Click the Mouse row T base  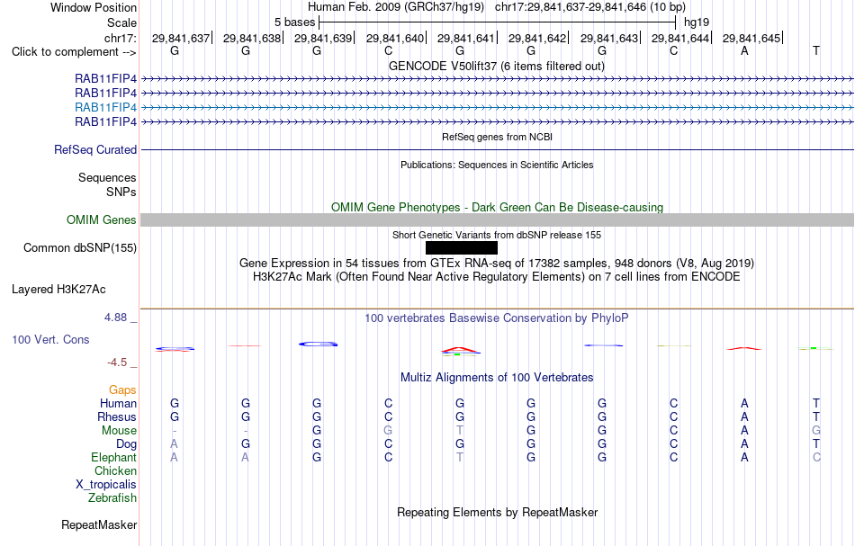460,431
